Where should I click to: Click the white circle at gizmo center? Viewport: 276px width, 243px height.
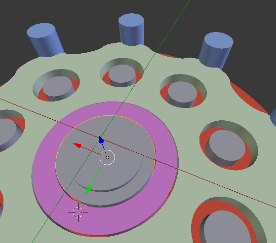point(107,157)
